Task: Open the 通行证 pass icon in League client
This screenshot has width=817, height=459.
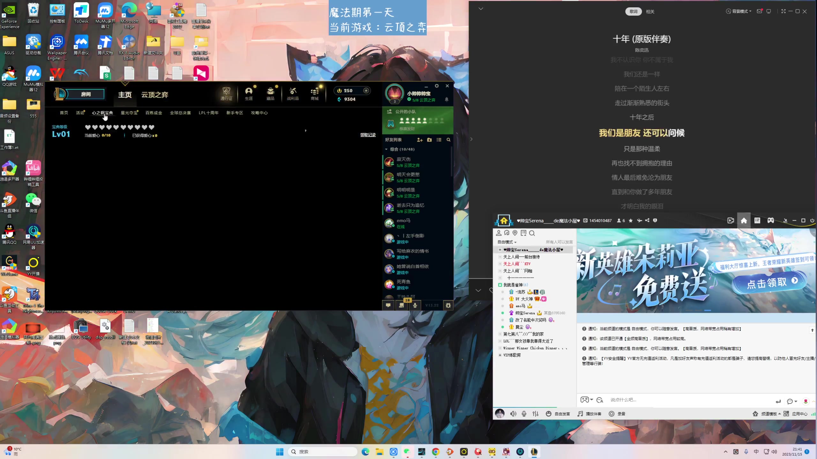Action: pyautogui.click(x=226, y=93)
